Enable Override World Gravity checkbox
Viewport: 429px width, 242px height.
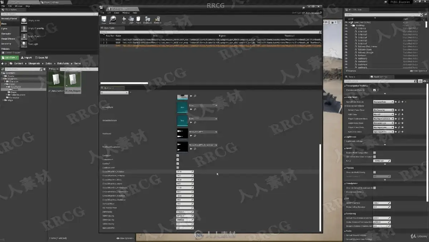click(x=374, y=172)
